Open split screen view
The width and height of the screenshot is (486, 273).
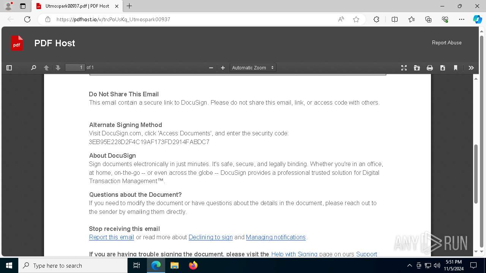394,19
